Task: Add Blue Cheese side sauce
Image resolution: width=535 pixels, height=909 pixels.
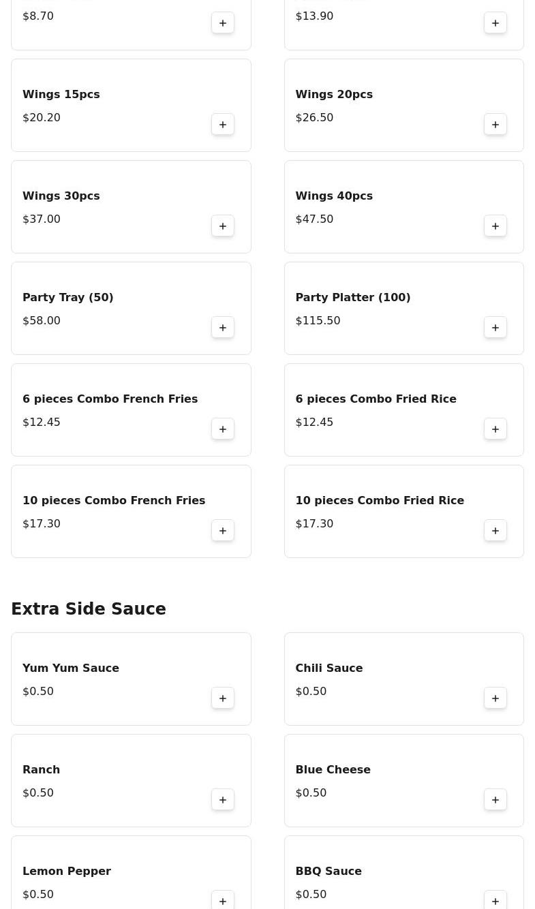Action: pos(495,800)
